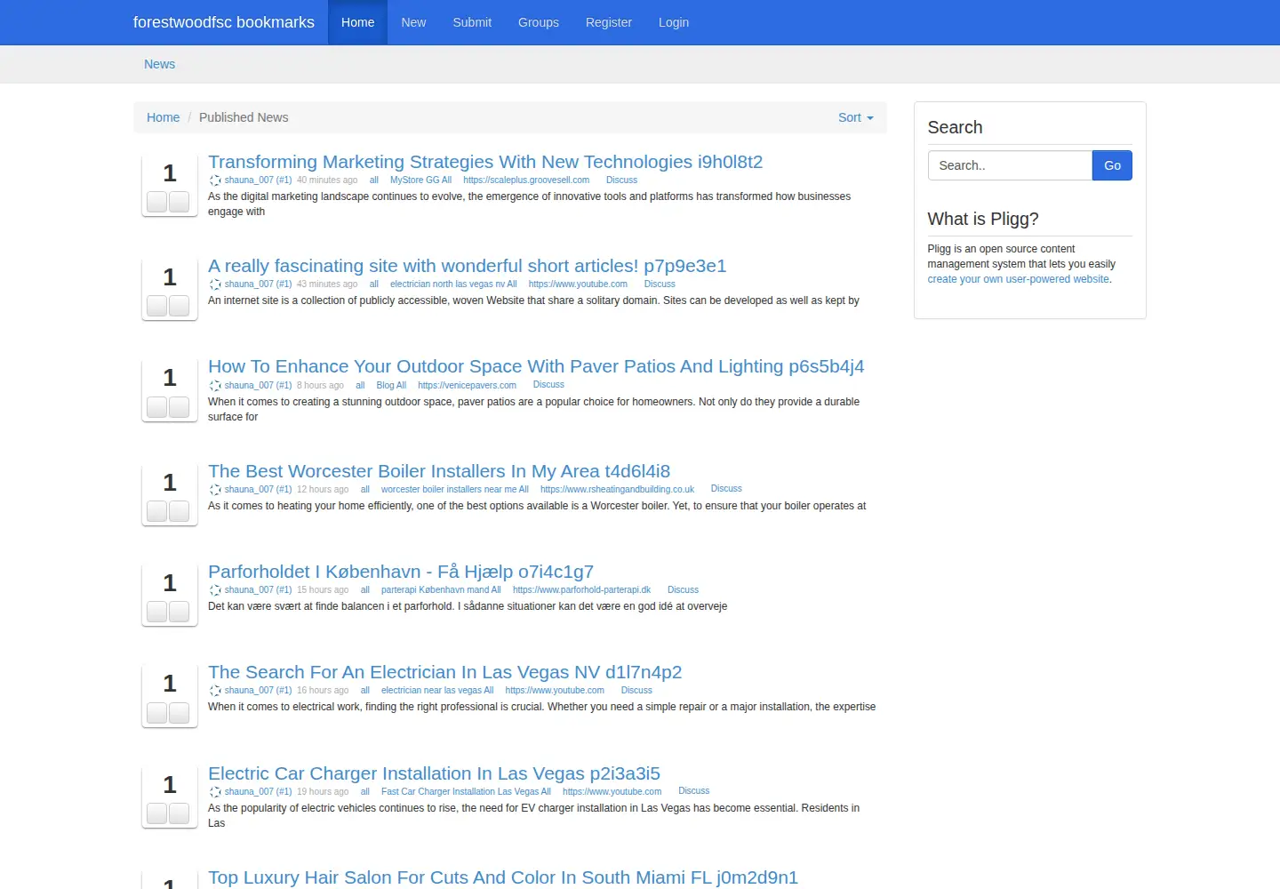Viewport: 1280px width, 889px height.
Task: Downvote the fascinating site with short articles story
Action: coord(180,306)
